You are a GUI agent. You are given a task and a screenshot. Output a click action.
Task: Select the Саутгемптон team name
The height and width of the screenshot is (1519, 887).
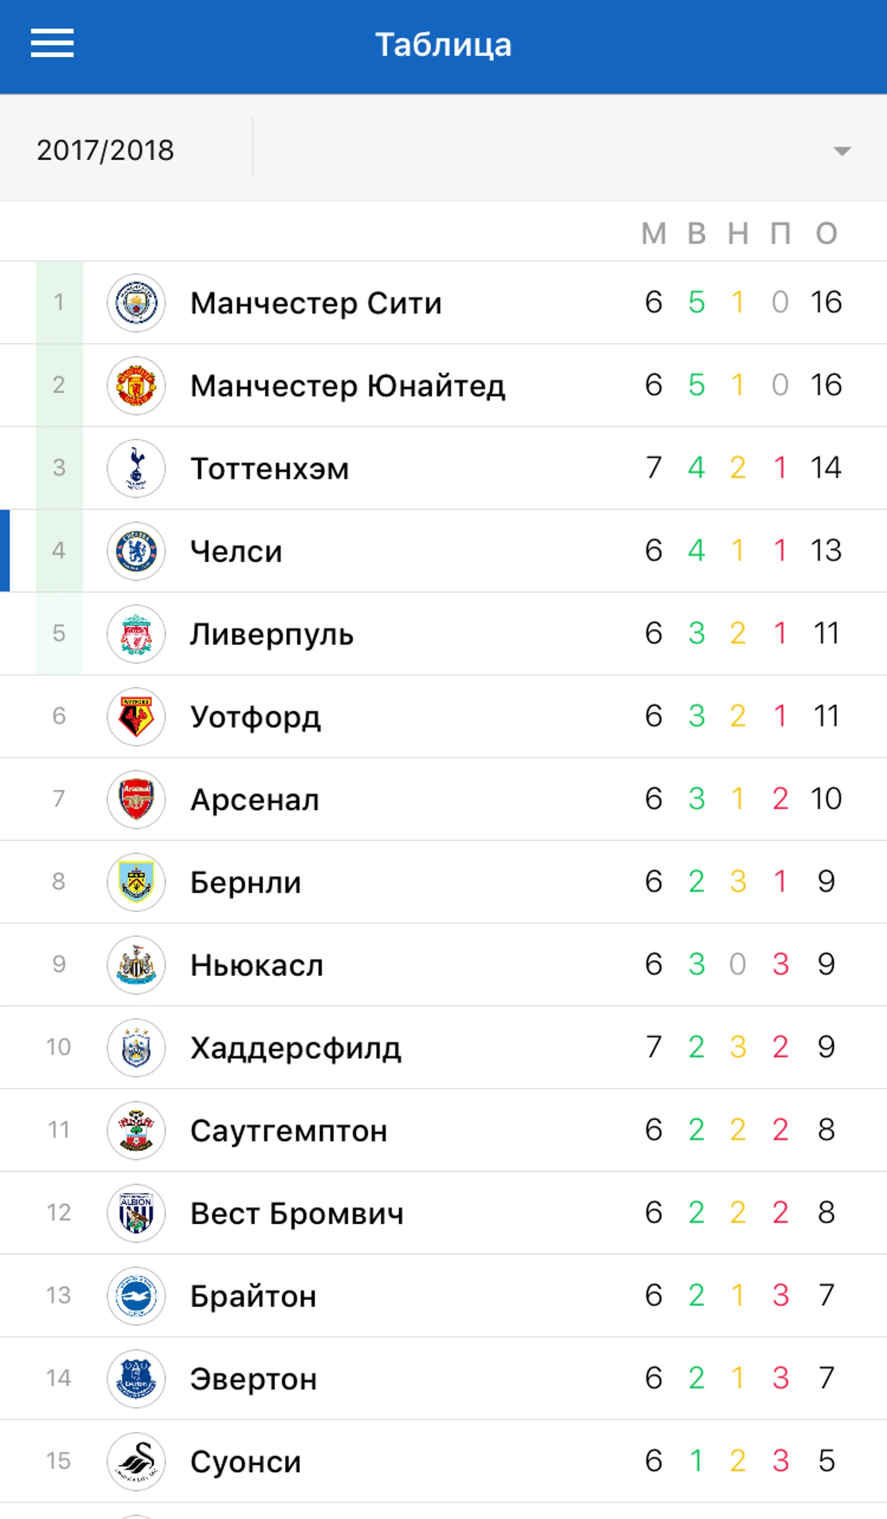289,1130
